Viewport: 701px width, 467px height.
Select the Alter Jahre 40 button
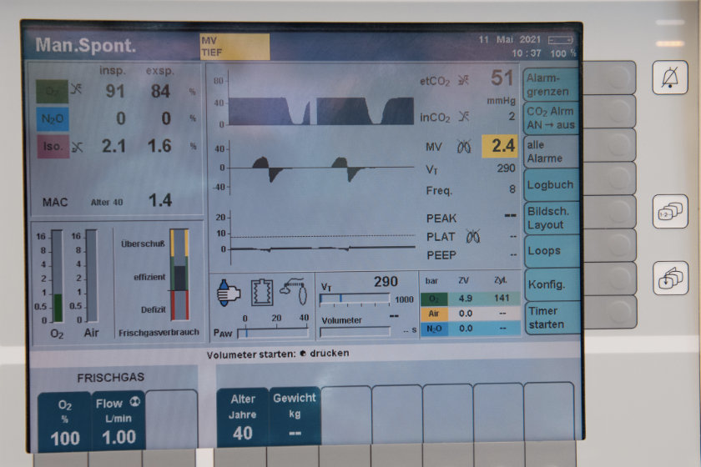[243, 418]
